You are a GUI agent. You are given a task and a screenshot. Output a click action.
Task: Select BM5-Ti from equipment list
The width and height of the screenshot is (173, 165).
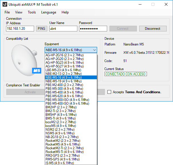[71, 118]
